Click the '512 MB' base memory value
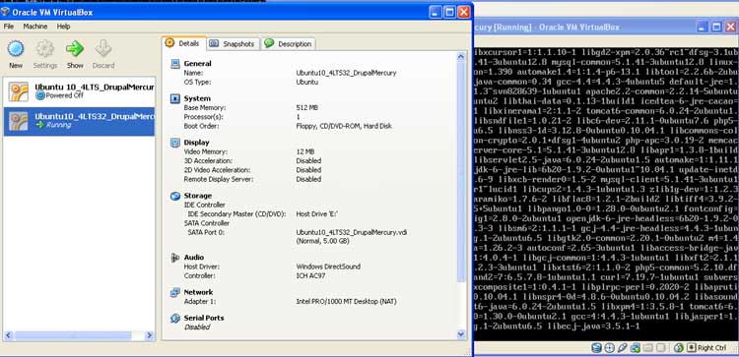Image resolution: width=739 pixels, height=357 pixels. (306, 108)
